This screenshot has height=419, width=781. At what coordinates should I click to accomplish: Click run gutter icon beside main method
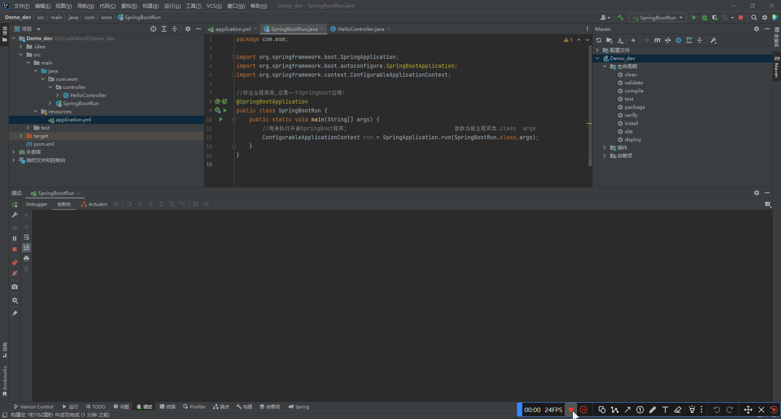tap(221, 119)
